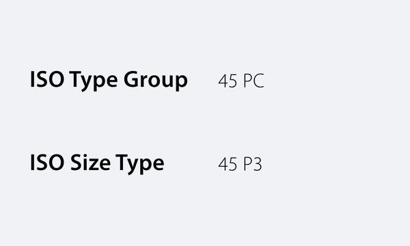Image resolution: width=410 pixels, height=246 pixels.
Task: Click the letter P in 45 P3
Action: 247,164
